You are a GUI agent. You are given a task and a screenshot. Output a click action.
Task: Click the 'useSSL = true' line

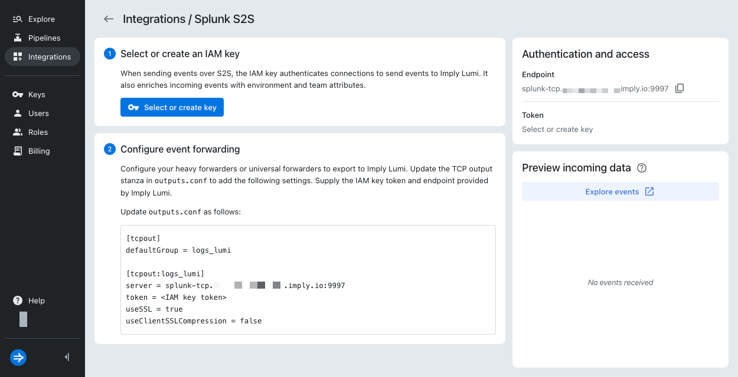coord(154,309)
